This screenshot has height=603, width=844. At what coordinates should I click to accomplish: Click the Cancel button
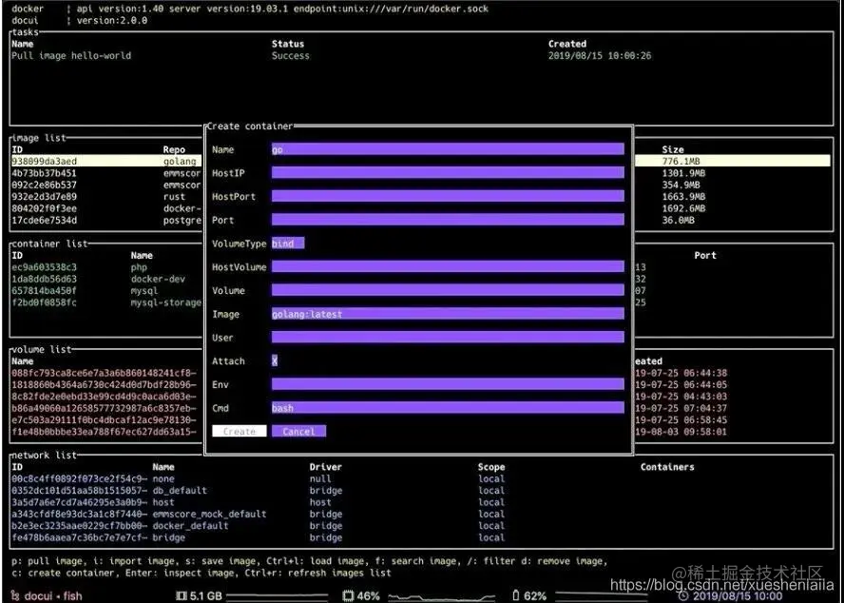[x=298, y=431]
